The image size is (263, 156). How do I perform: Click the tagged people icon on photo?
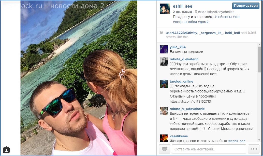pyautogui.click(x=6, y=150)
